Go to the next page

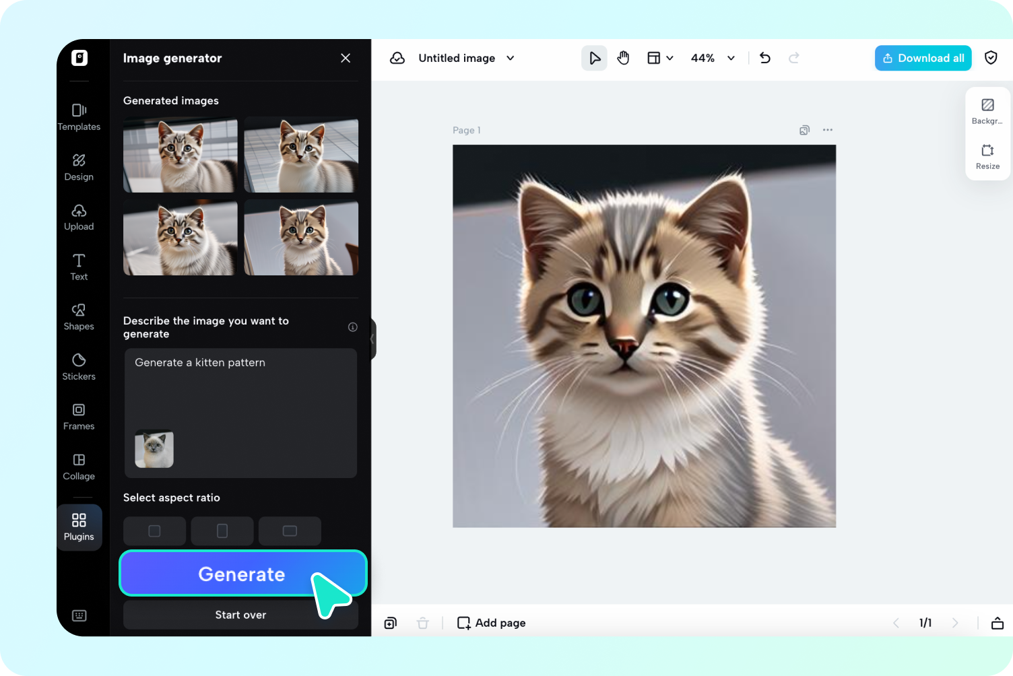pos(955,623)
